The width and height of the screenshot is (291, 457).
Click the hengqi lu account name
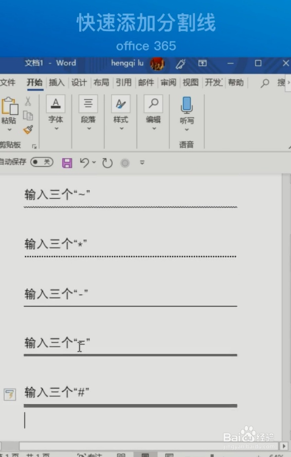click(127, 63)
